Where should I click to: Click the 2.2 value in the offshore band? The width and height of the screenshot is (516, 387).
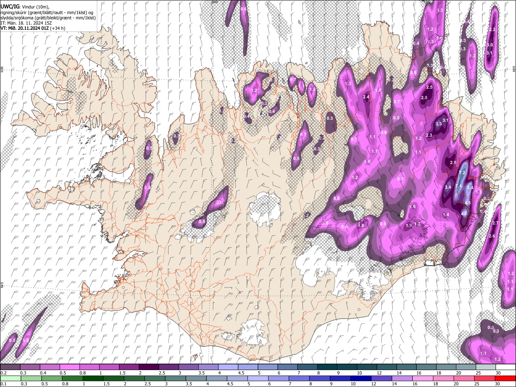pyautogui.click(x=492, y=30)
